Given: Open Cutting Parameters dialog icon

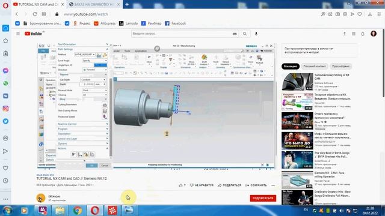Looking at the screenshot, I should [105, 105].
